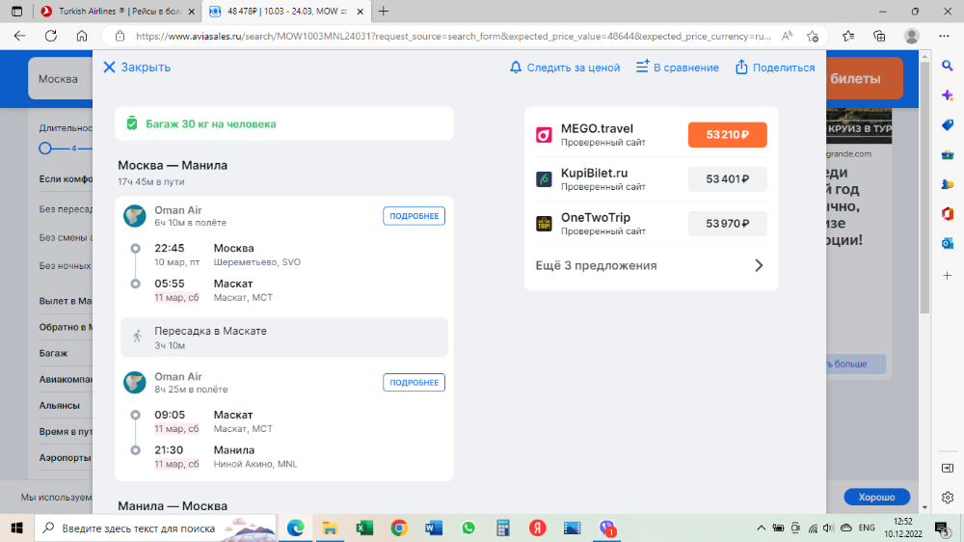Switch ENG input language
This screenshot has height=542, width=964.
click(867, 528)
